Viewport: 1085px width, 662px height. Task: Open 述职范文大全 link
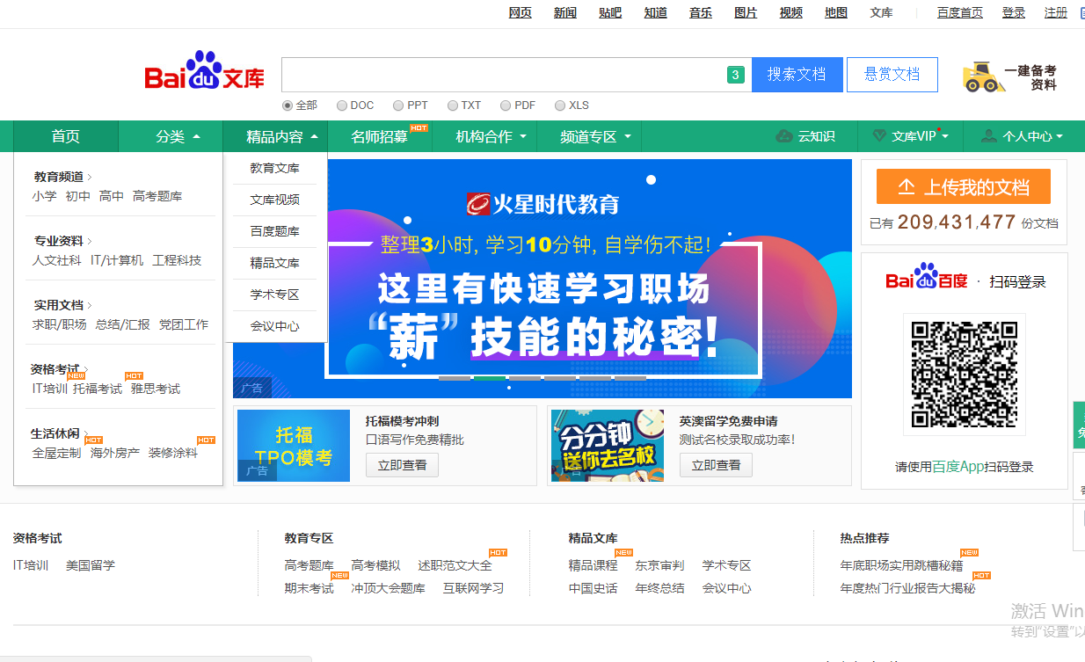455,565
